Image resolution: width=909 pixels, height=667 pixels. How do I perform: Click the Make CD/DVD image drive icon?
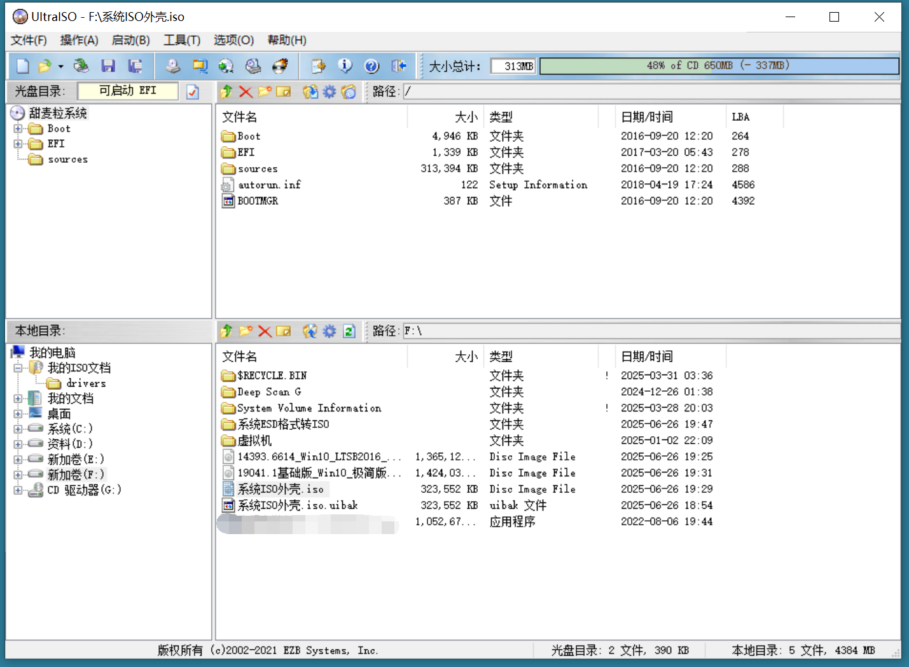tap(172, 66)
